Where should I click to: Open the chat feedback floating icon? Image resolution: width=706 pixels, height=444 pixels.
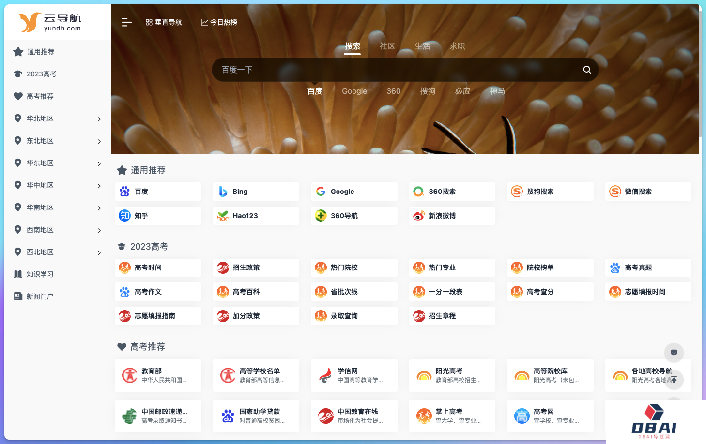pos(674,353)
